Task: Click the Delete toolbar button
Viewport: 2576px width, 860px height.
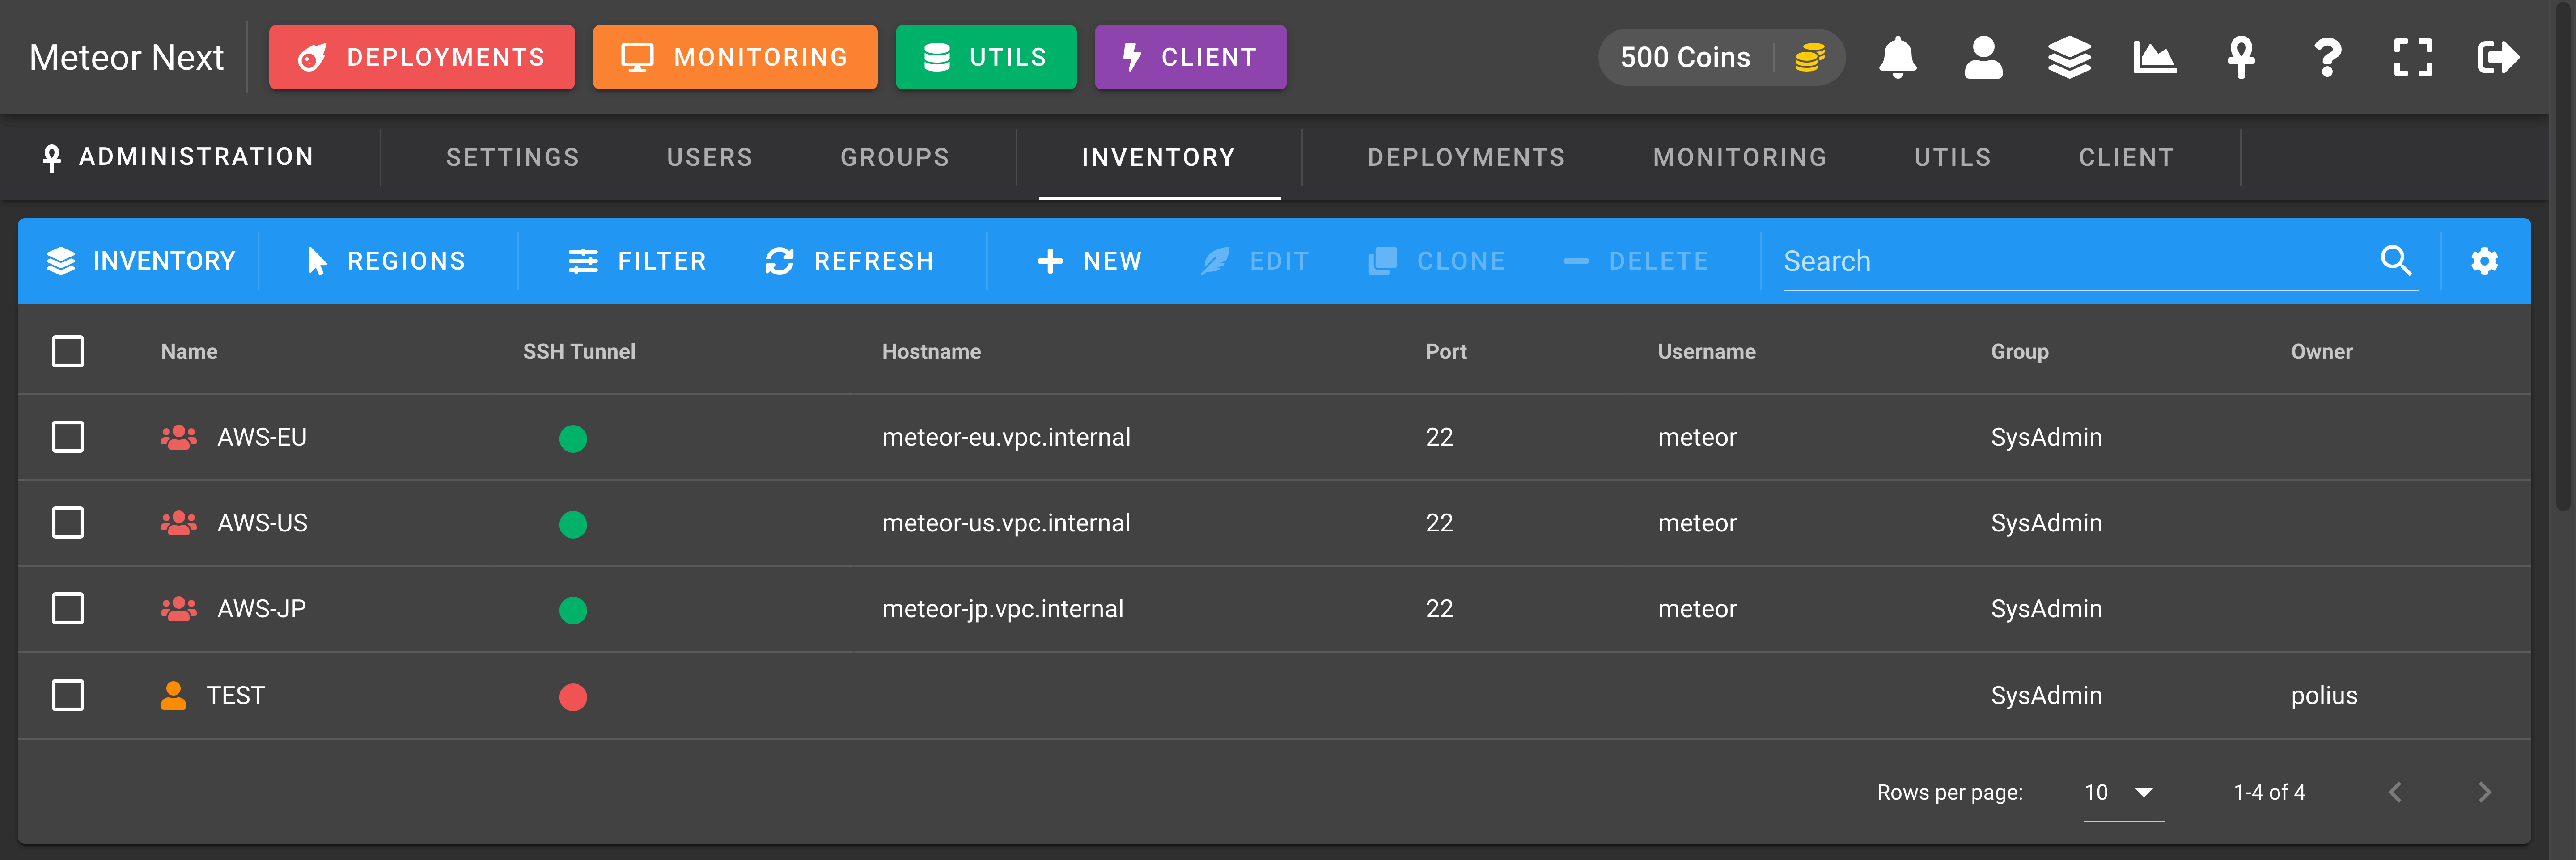Action: click(1636, 261)
